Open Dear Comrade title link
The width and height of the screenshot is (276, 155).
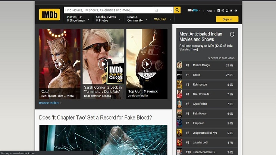point(201,94)
